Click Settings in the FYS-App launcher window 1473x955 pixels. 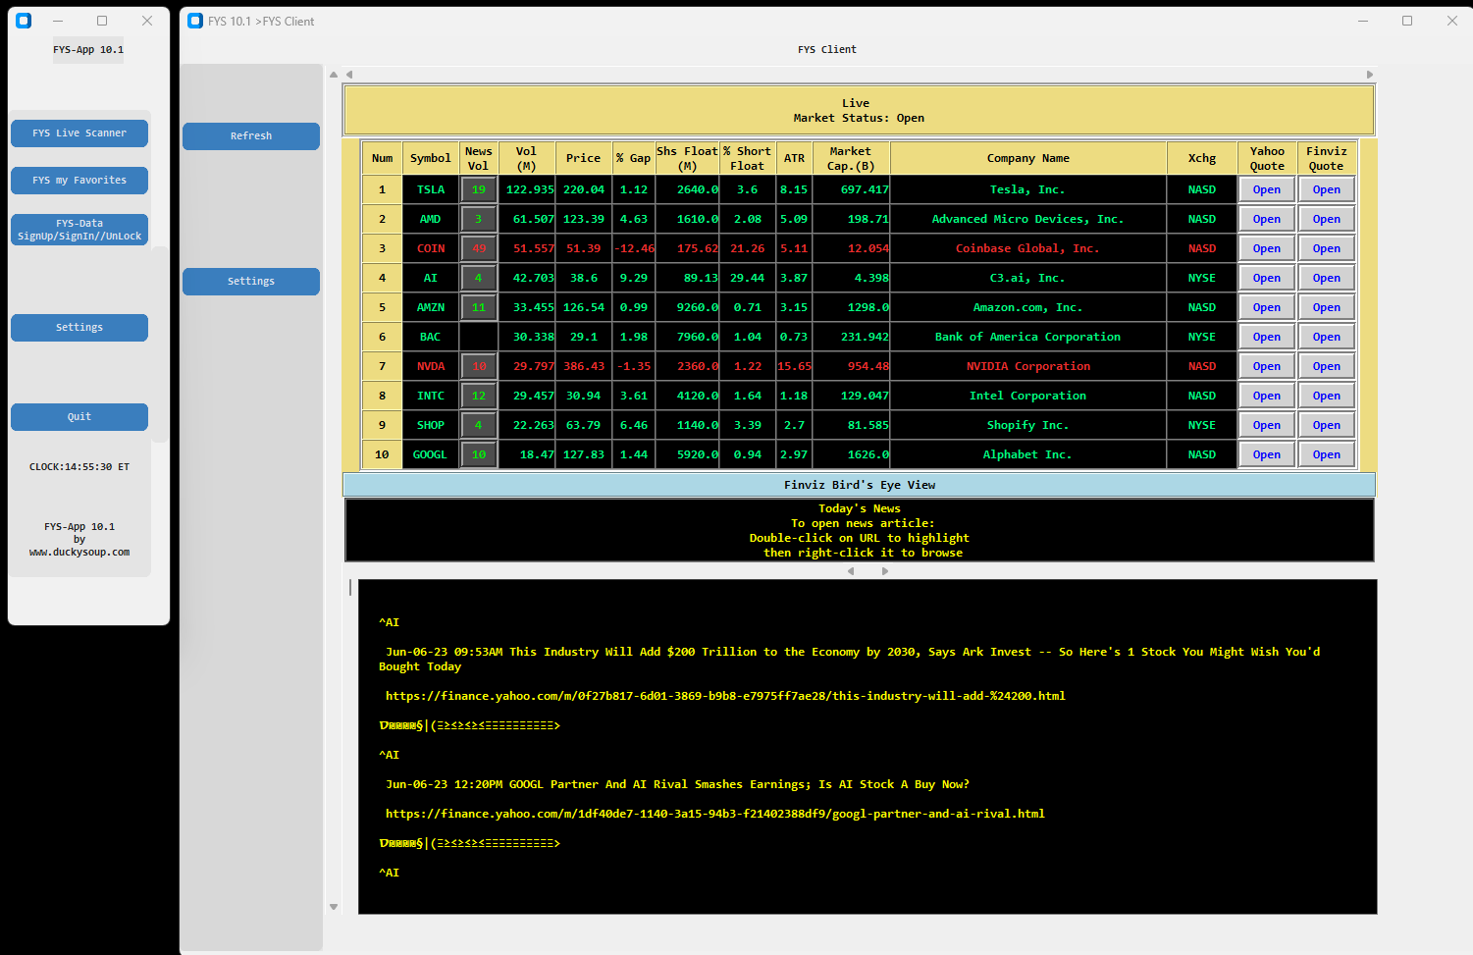79,328
